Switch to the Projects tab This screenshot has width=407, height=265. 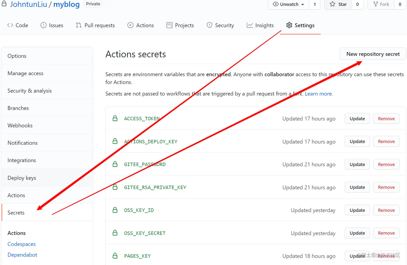[180, 25]
